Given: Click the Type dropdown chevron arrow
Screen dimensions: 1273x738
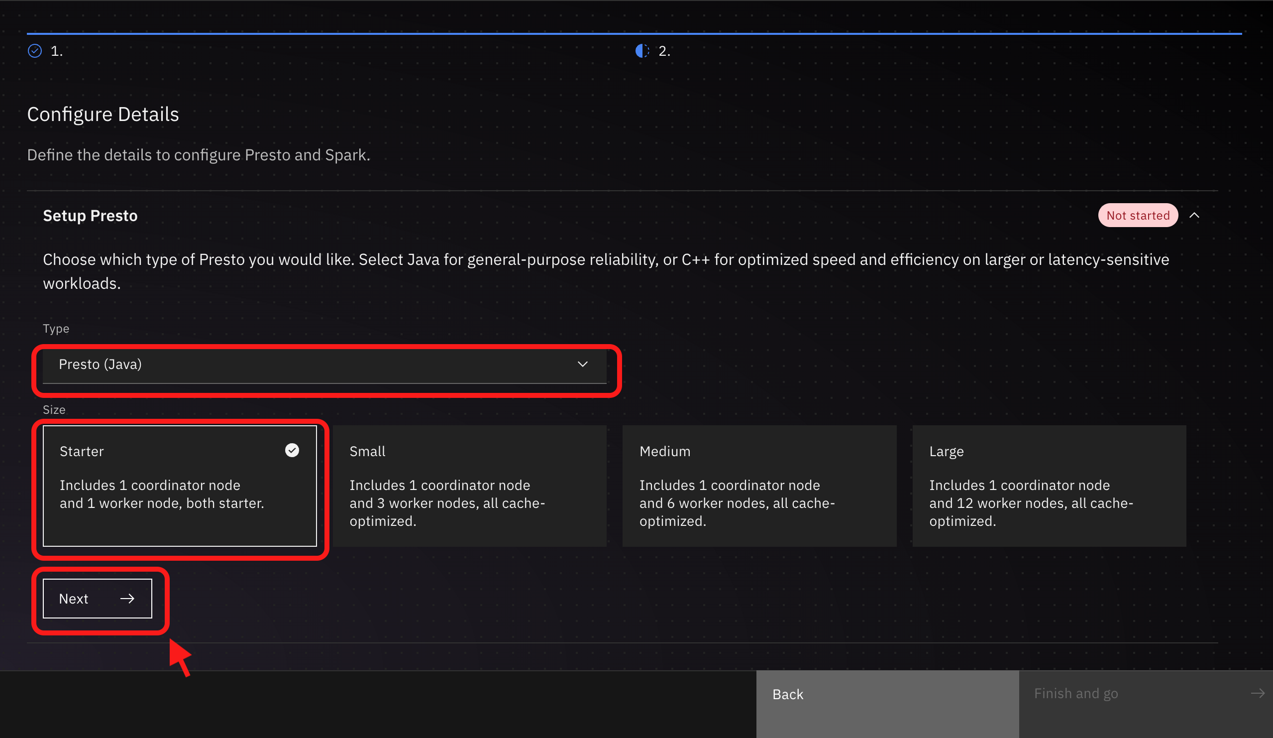Looking at the screenshot, I should (x=582, y=365).
